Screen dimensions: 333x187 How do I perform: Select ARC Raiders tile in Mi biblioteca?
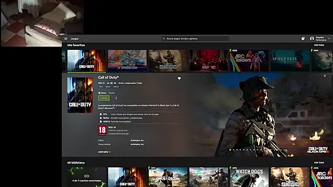tap(322, 177)
